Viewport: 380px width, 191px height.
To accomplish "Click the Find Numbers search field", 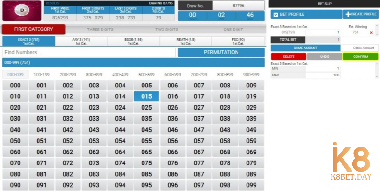I will [x=88, y=52].
